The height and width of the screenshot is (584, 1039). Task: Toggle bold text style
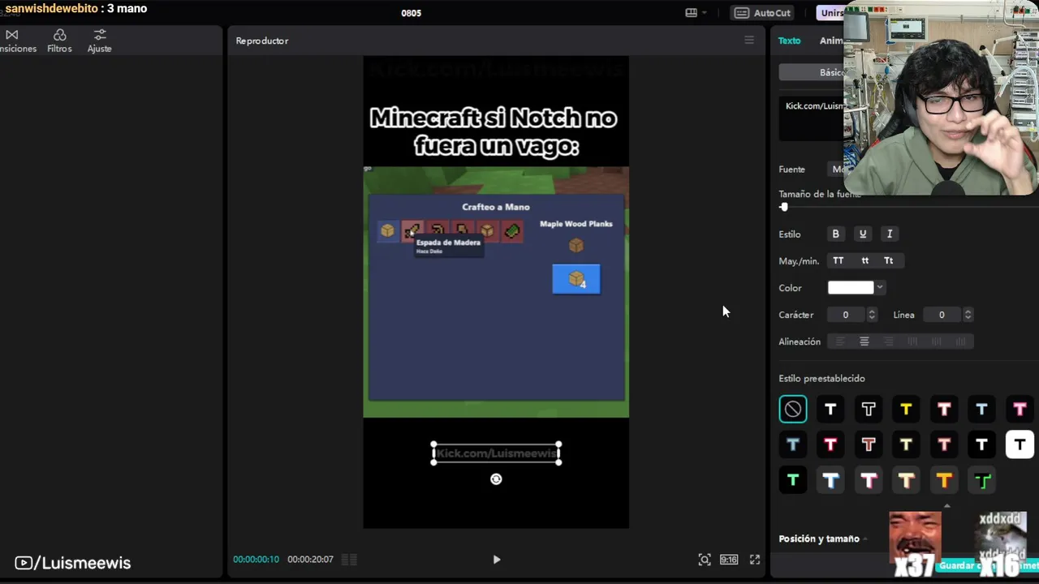[835, 234]
